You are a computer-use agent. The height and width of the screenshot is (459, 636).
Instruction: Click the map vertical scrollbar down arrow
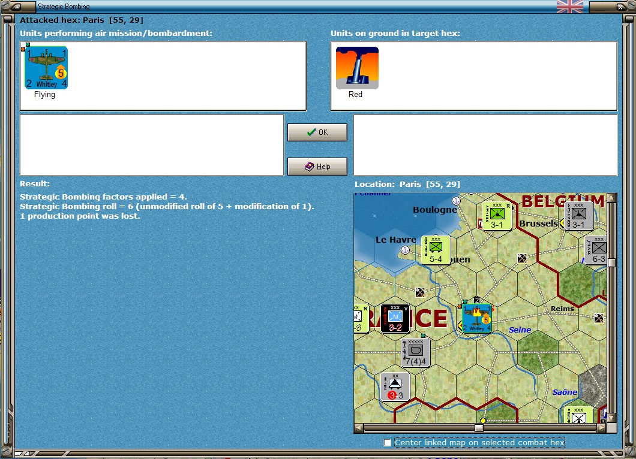click(x=611, y=418)
